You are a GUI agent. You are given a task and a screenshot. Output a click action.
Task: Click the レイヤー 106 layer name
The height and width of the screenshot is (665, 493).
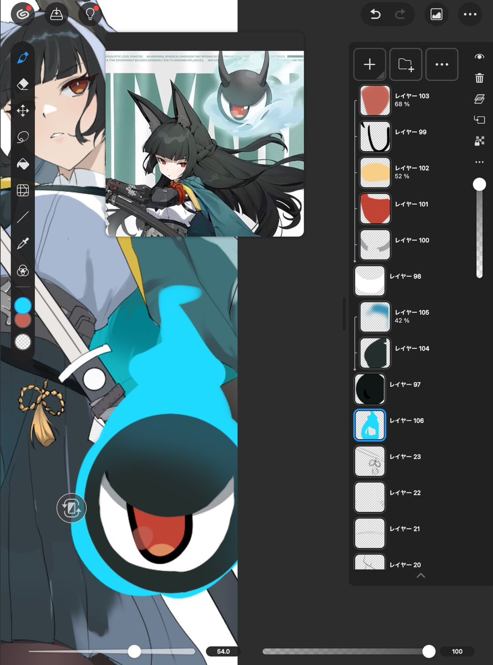(406, 420)
